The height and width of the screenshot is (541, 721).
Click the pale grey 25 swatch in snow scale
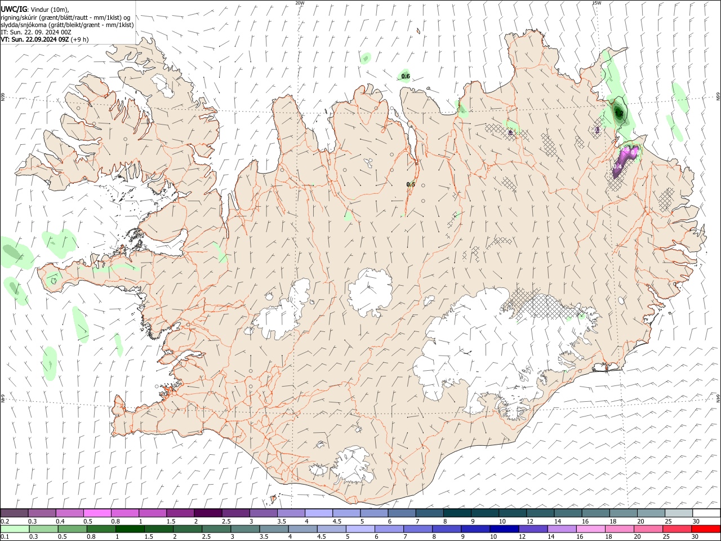(679, 513)
